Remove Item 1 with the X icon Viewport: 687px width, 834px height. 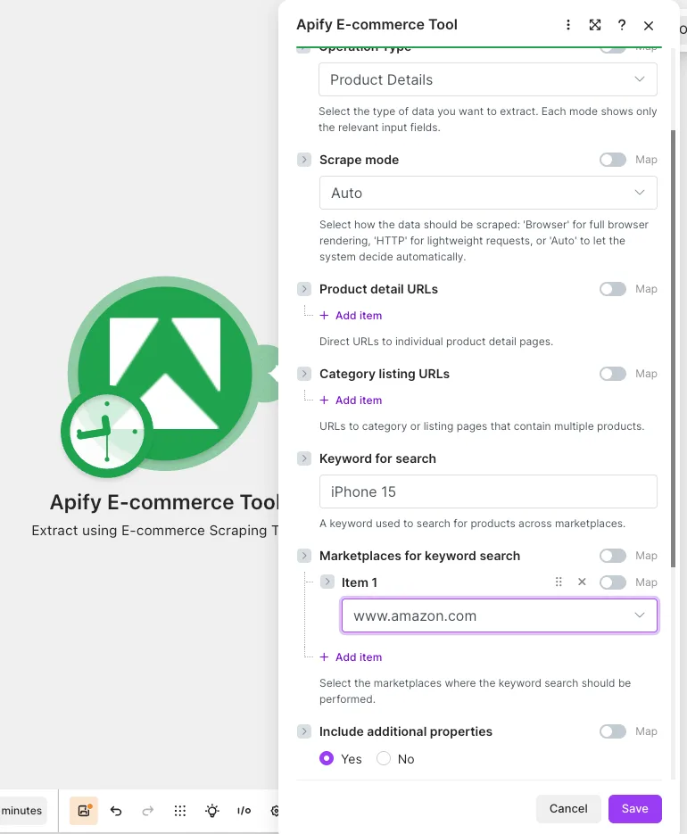pos(582,582)
